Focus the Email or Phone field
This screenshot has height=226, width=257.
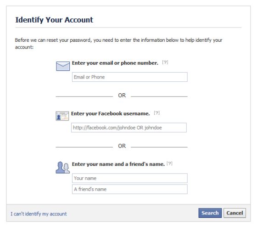(x=129, y=77)
